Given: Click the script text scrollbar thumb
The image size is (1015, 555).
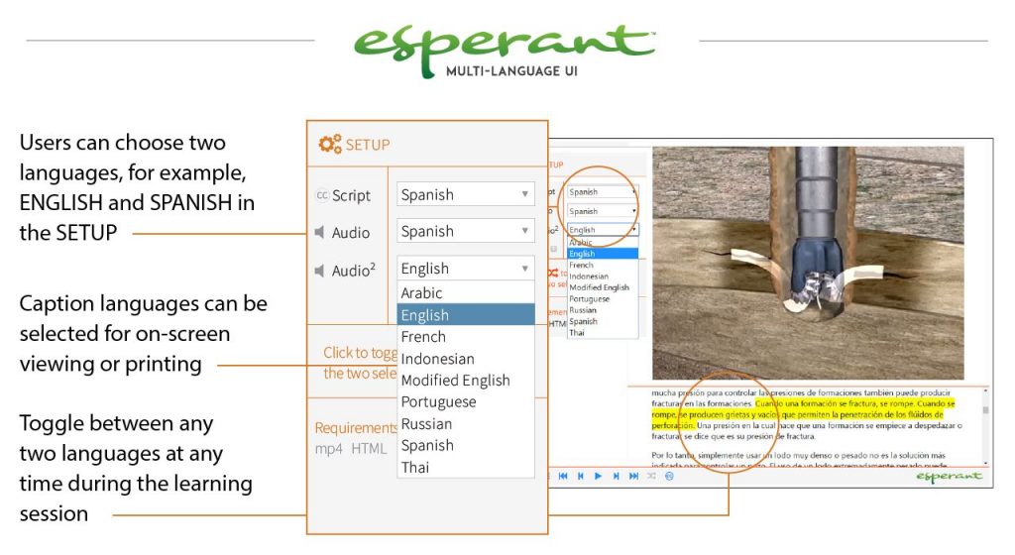Looking at the screenshot, I should 986,410.
